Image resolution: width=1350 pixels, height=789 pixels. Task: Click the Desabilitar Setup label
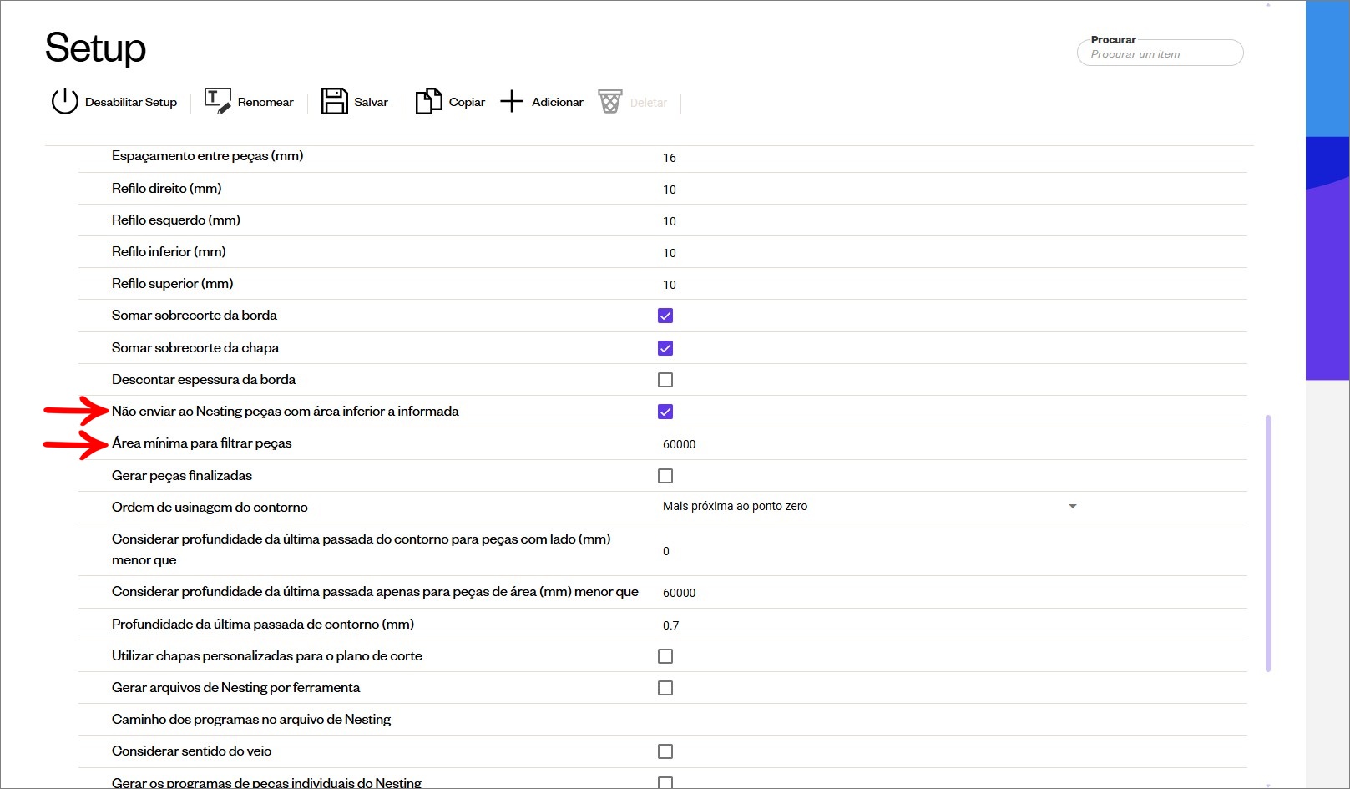[131, 102]
